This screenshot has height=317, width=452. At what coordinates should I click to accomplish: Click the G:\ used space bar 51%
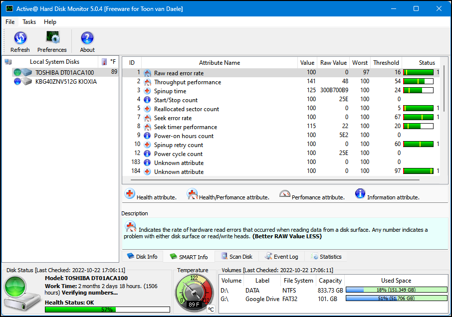[396, 299]
